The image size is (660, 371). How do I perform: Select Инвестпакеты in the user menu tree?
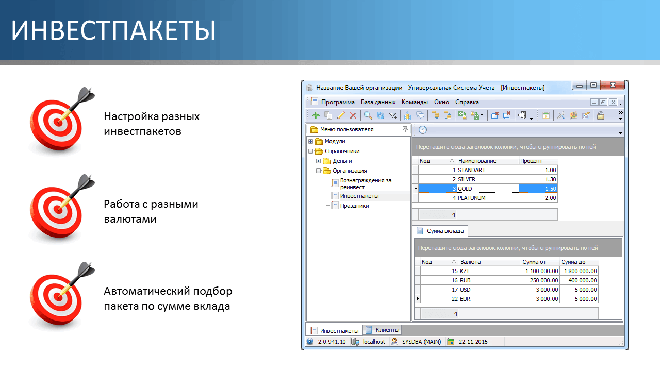pyautogui.click(x=359, y=196)
